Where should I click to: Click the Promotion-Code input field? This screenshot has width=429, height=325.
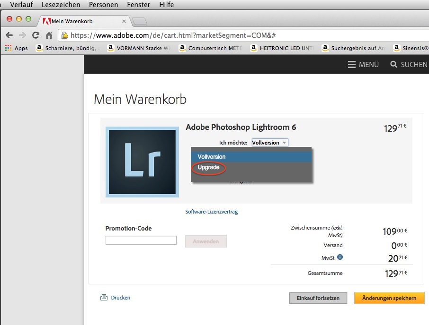pos(141,240)
